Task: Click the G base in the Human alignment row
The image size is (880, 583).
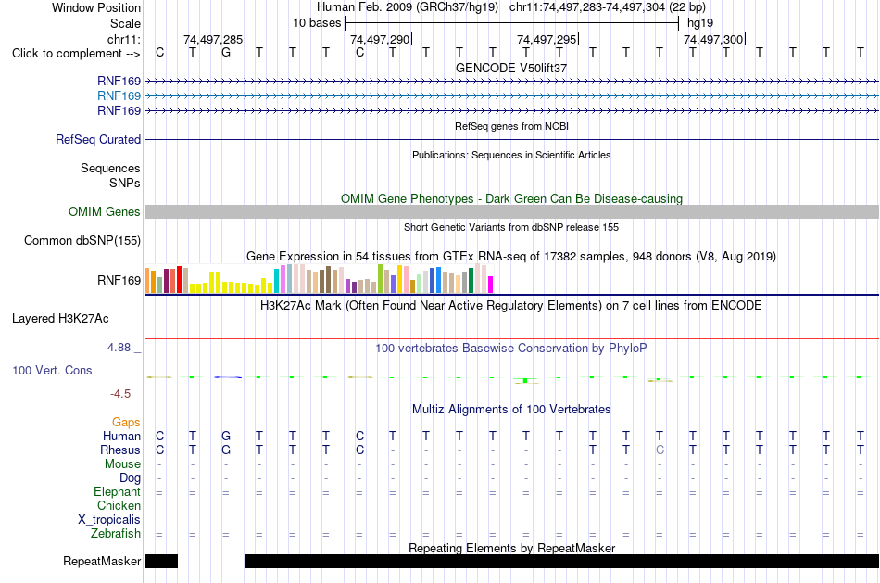Action: (x=226, y=436)
